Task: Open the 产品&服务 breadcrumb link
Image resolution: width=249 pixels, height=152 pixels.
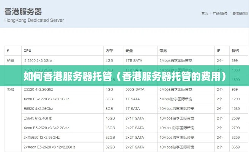Action: [220, 13]
